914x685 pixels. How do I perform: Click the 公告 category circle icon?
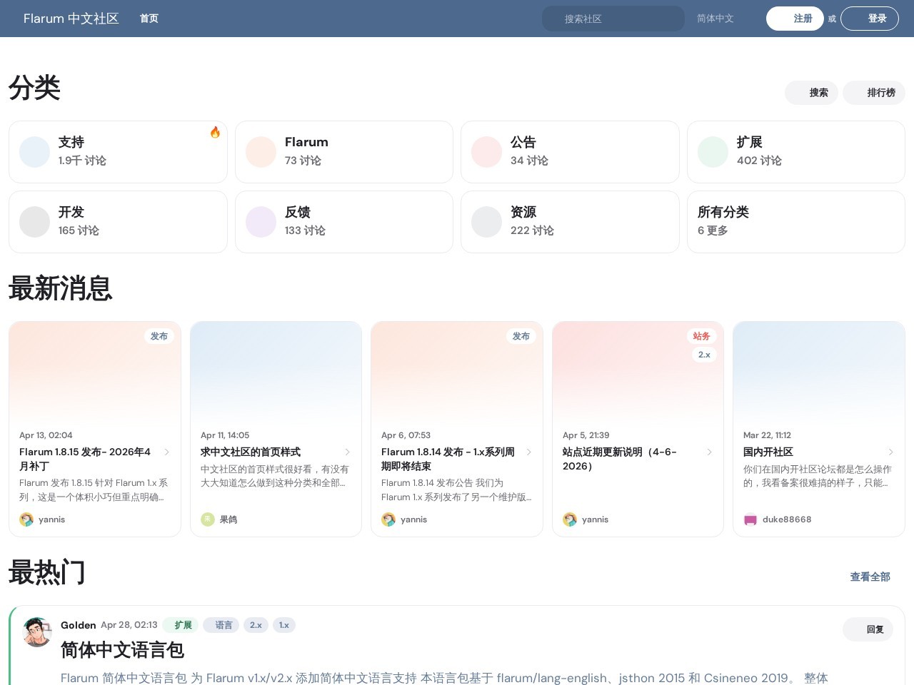[x=486, y=152]
